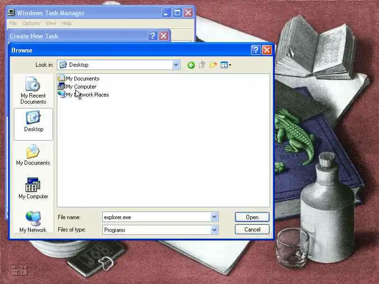The height and width of the screenshot is (284, 379).
Task: Click the Task Manager title bar icon
Action: click(11, 12)
